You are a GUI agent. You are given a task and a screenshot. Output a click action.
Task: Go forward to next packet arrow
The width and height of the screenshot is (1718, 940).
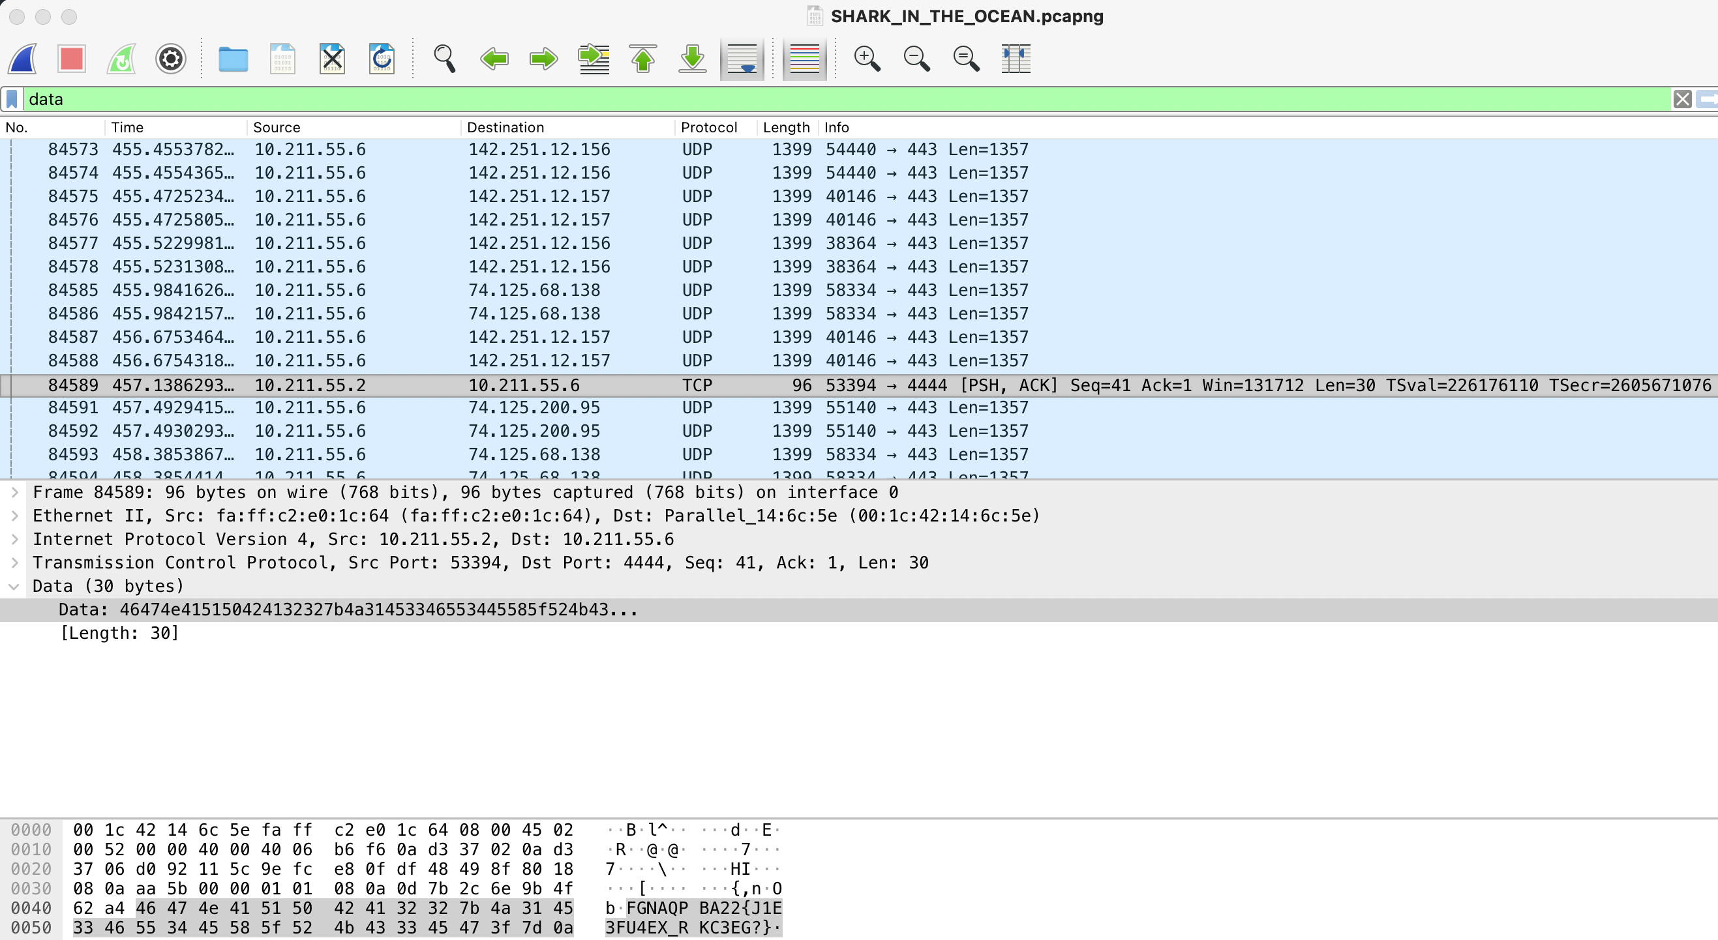(543, 59)
